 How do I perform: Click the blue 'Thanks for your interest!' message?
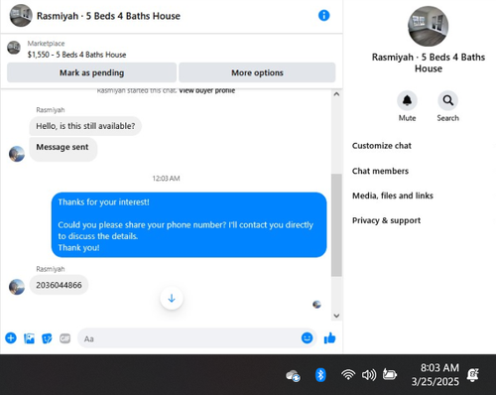tap(188, 224)
